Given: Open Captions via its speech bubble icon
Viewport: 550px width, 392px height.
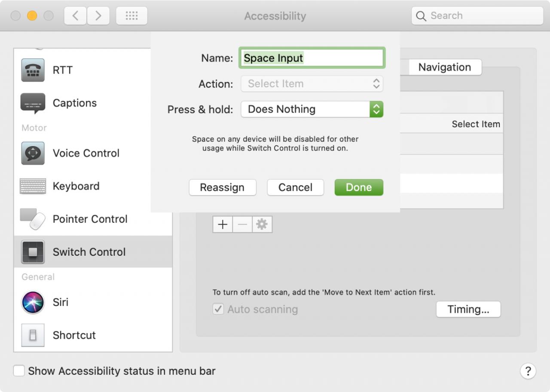Looking at the screenshot, I should (33, 103).
